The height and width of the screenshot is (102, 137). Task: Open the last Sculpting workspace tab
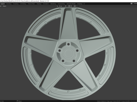tap(80, 4)
